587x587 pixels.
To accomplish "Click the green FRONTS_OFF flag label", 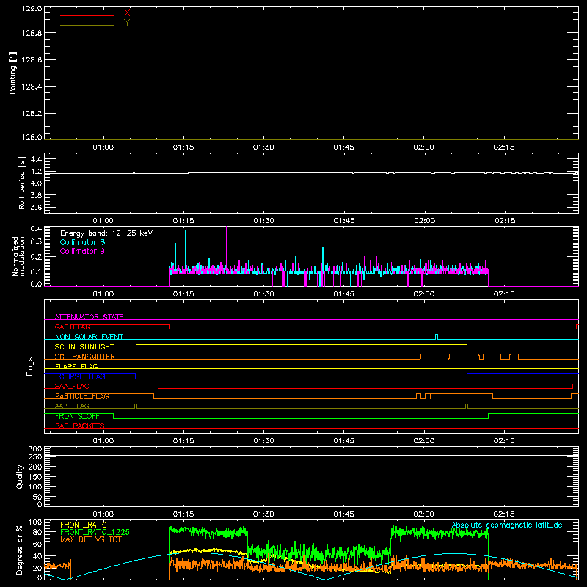I will pyautogui.click(x=77, y=416).
